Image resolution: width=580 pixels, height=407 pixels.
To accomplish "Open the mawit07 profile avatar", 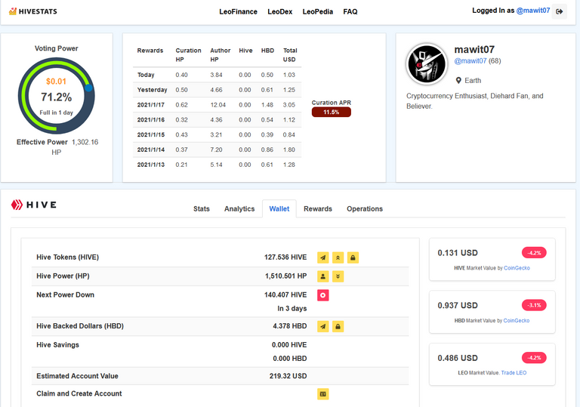I will 427,64.
